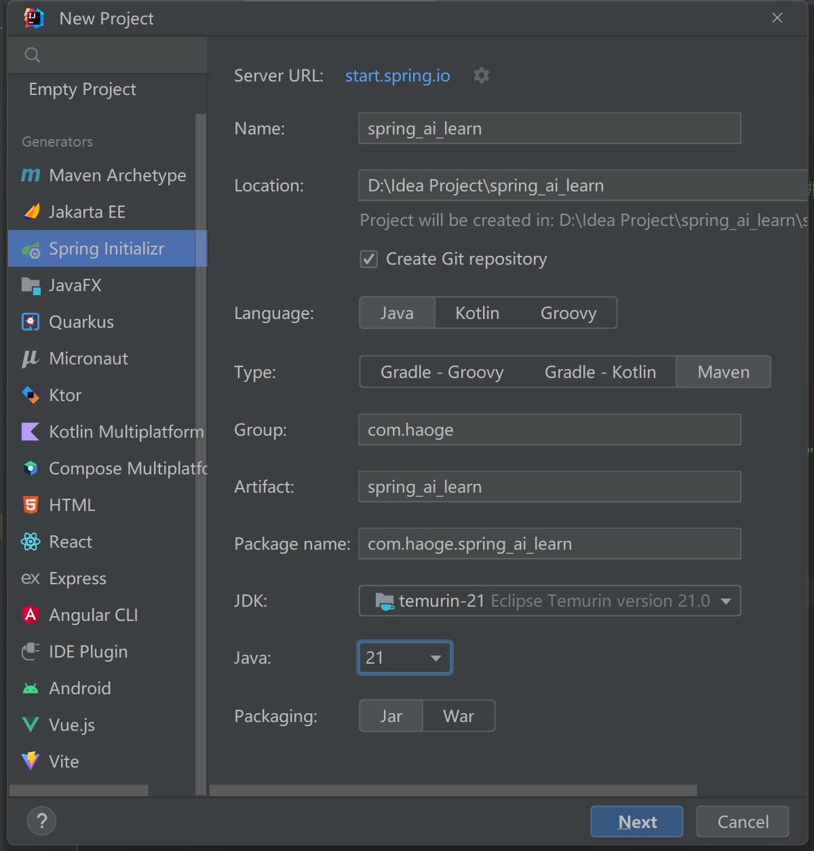Click the React atom icon
This screenshot has width=814, height=851.
click(x=31, y=542)
